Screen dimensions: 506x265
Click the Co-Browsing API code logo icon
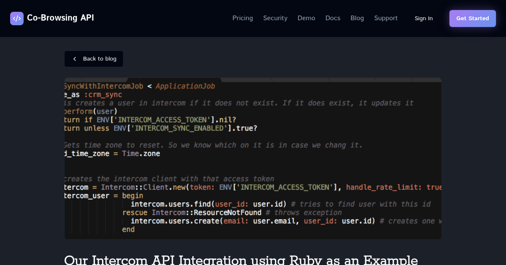pyautogui.click(x=17, y=19)
